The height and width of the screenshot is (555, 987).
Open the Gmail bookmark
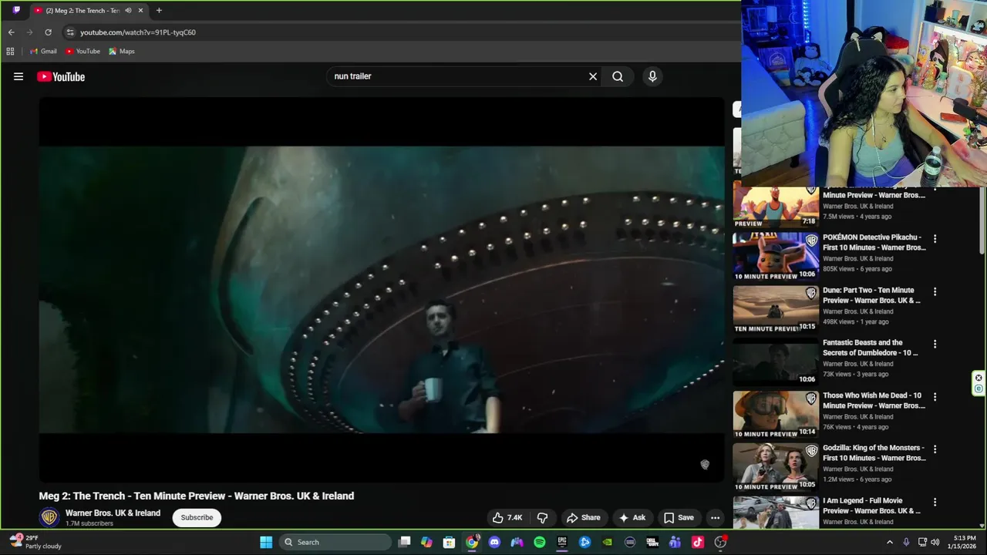(x=43, y=52)
